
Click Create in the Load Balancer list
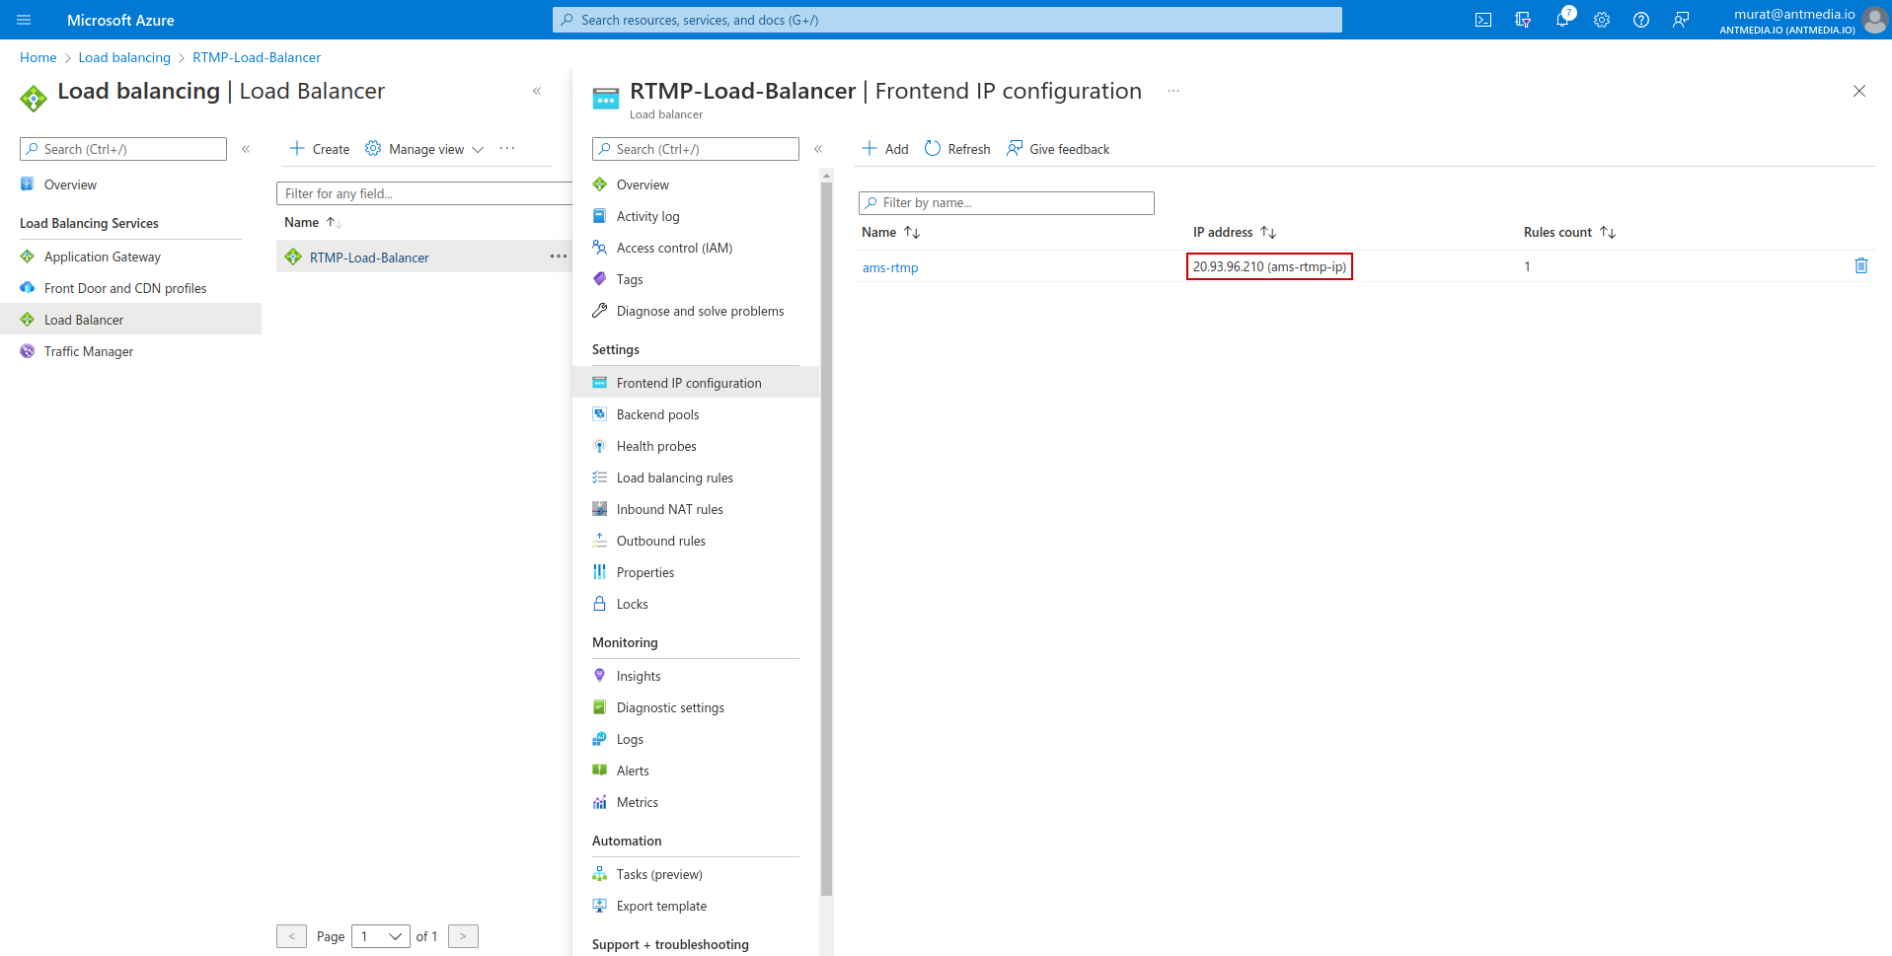(x=320, y=149)
